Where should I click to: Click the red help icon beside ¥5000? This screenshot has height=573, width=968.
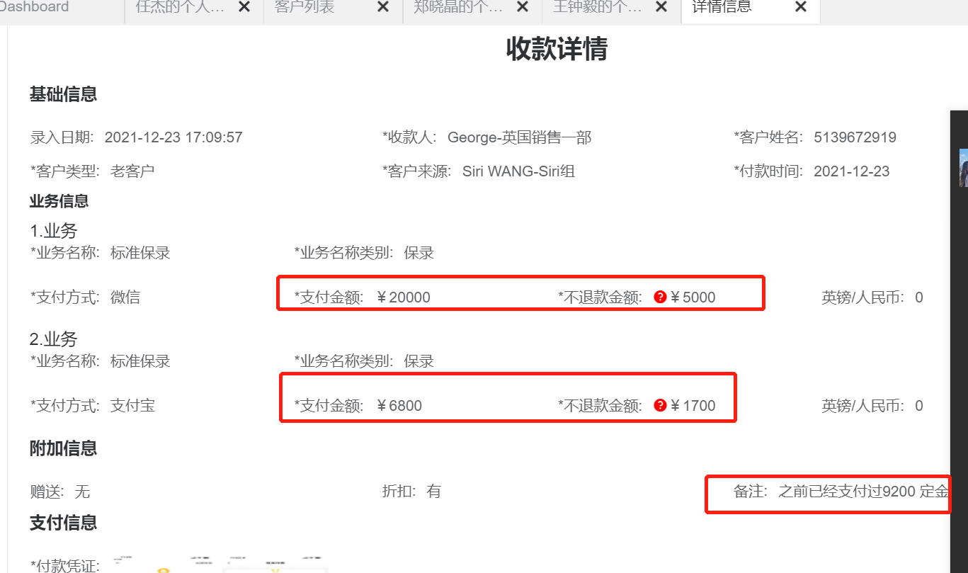tap(660, 297)
